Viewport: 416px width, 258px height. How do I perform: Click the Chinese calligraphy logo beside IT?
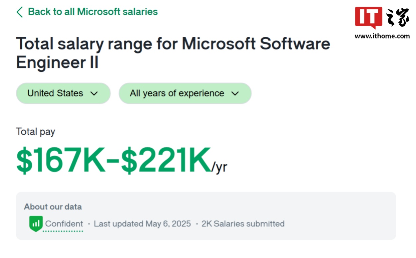398,18
